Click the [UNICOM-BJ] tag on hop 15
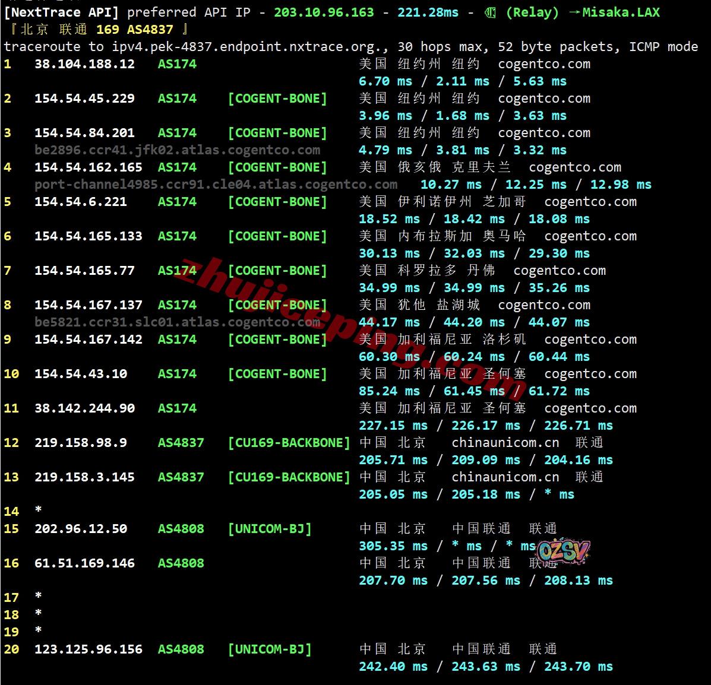This screenshot has width=711, height=685. click(x=270, y=529)
